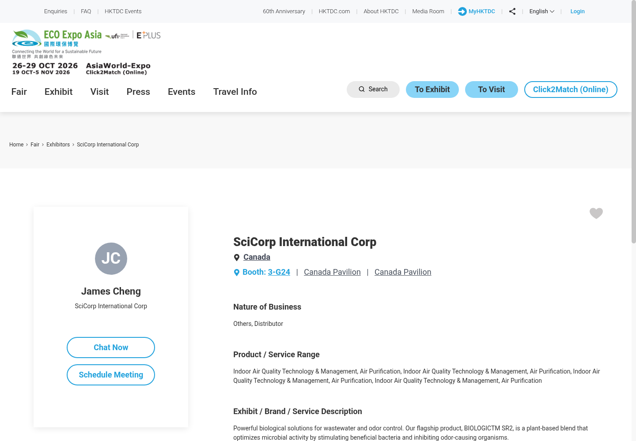This screenshot has height=441, width=636.
Task: Go to HKTDC Events link
Action: pyautogui.click(x=123, y=11)
